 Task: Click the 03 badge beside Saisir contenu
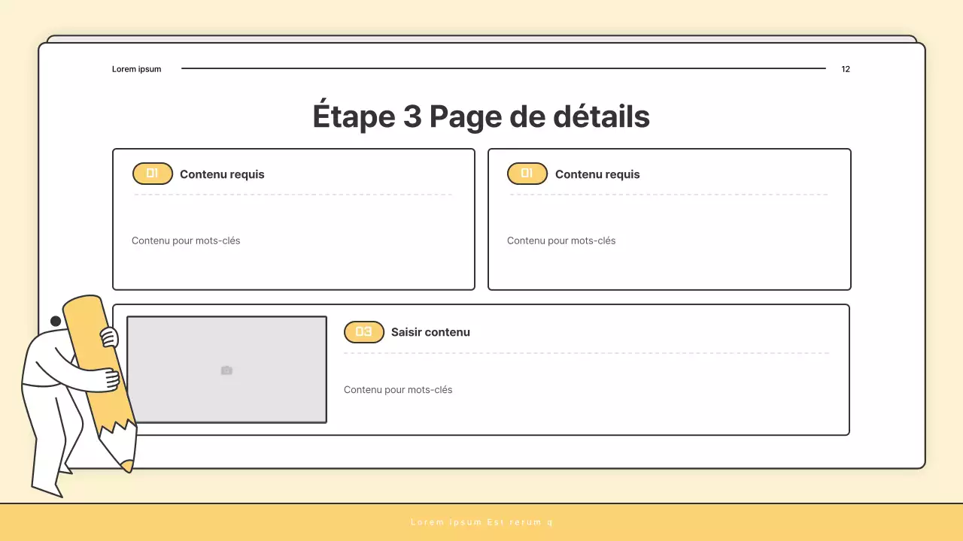coord(364,332)
